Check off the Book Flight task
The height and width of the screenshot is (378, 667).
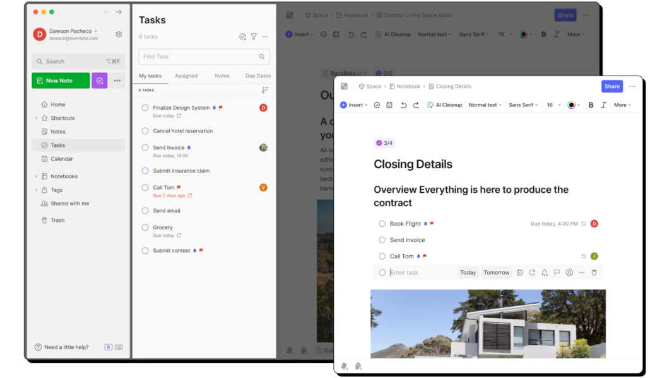pyautogui.click(x=382, y=223)
